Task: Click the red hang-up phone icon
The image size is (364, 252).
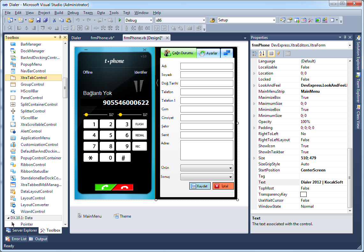Action: pos(124,187)
